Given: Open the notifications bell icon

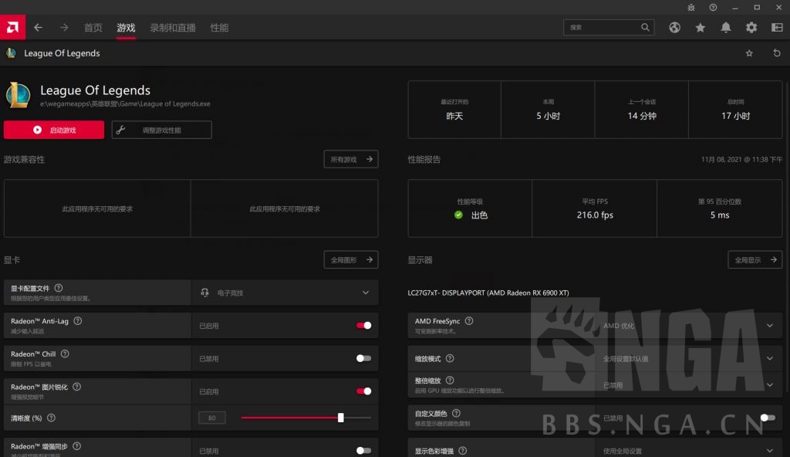Looking at the screenshot, I should click(725, 27).
